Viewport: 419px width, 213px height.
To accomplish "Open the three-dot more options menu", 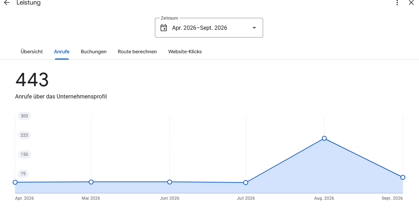I will pos(397,3).
